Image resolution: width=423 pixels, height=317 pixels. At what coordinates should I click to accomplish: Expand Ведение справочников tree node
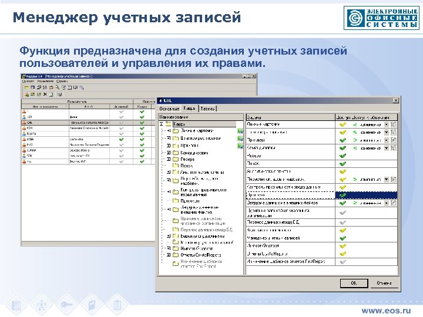(x=169, y=236)
